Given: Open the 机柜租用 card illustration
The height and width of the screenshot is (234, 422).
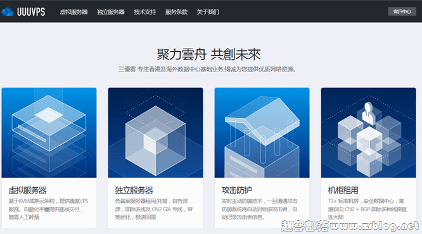Looking at the screenshot, I should (x=368, y=132).
